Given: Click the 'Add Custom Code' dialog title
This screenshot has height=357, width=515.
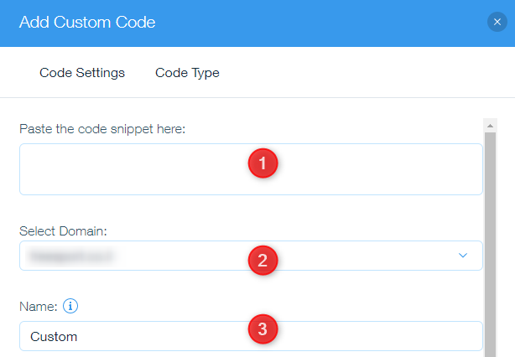Looking at the screenshot, I should tap(87, 23).
